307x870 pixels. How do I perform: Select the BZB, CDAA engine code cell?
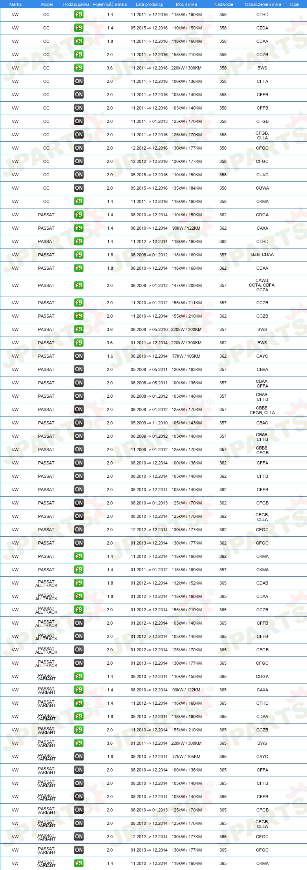[262, 255]
